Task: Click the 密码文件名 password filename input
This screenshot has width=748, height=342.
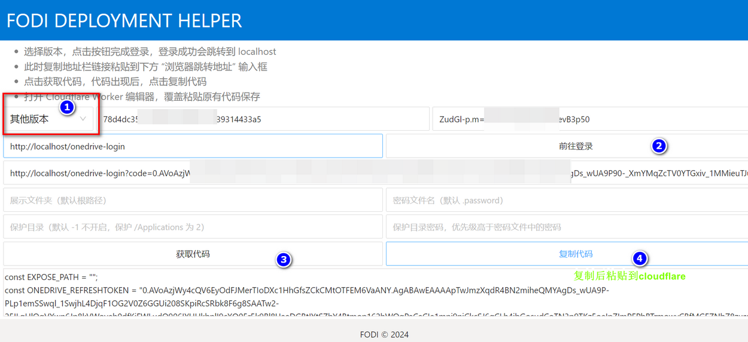Action: [566, 200]
